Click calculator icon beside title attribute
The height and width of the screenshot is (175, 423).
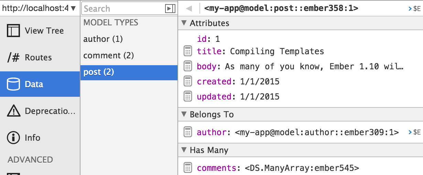coord(187,51)
